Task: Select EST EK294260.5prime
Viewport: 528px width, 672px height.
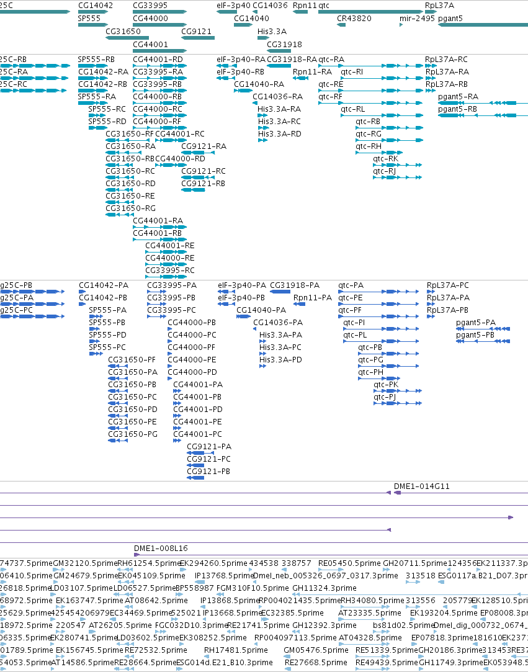Action: [213, 563]
